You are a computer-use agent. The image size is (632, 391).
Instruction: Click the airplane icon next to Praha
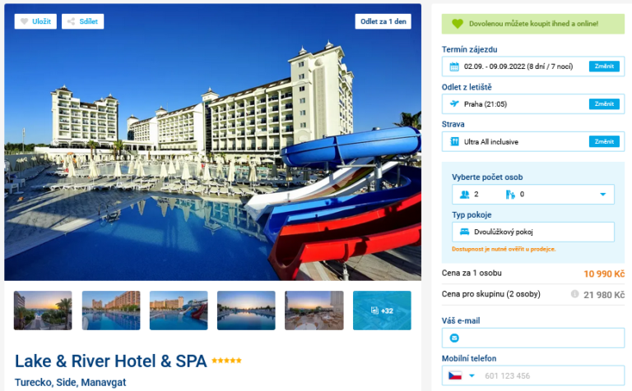(x=454, y=103)
